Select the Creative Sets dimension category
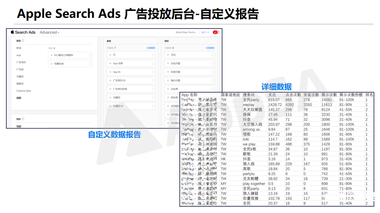The width and height of the screenshot is (380, 213). pos(24,91)
